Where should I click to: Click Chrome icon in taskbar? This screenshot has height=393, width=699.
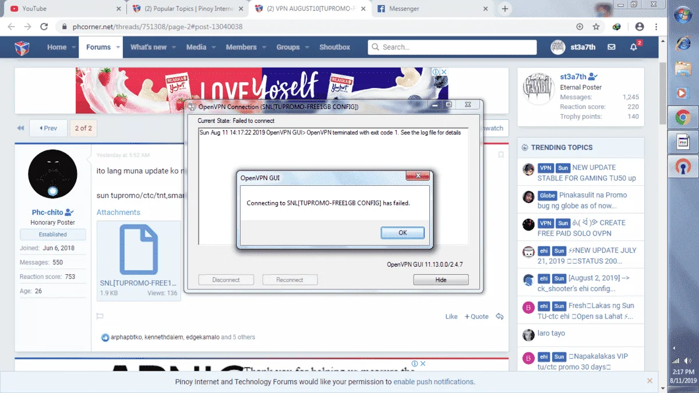[x=683, y=118]
